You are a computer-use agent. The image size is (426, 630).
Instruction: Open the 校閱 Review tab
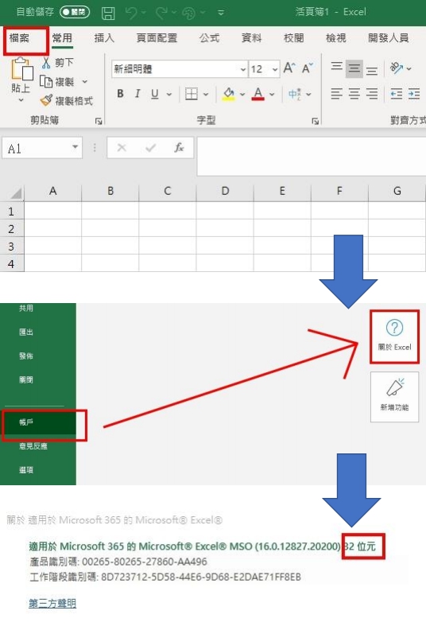[x=293, y=38]
